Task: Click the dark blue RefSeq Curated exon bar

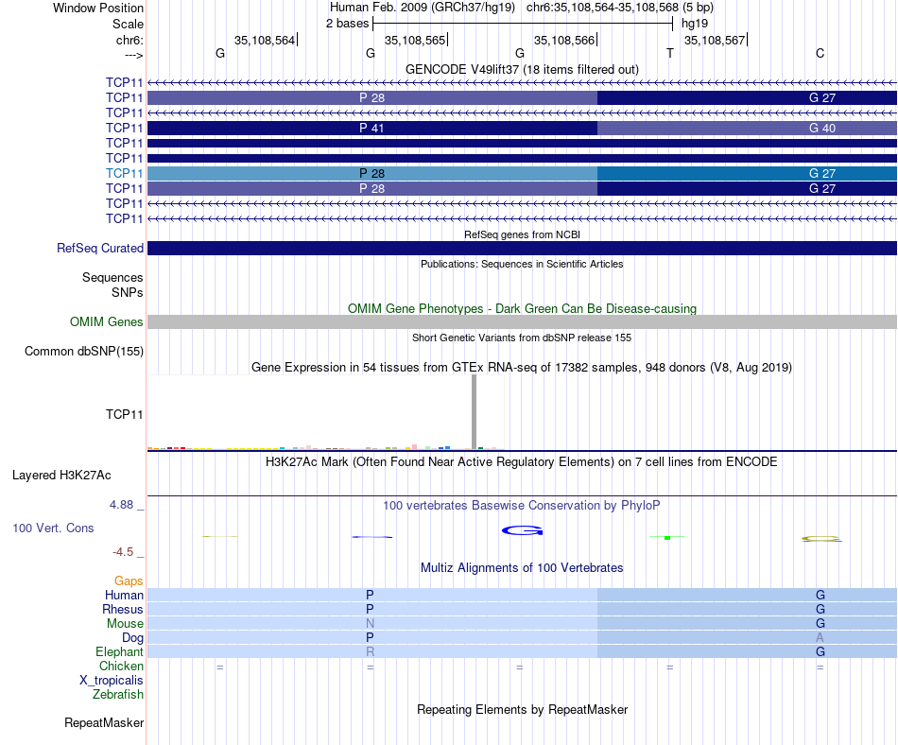Action: point(522,248)
